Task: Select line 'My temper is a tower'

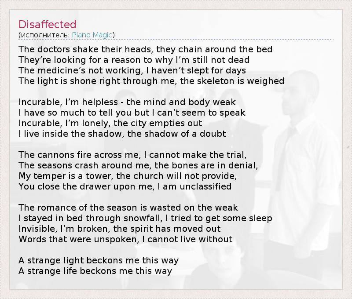Action: pos(128,176)
